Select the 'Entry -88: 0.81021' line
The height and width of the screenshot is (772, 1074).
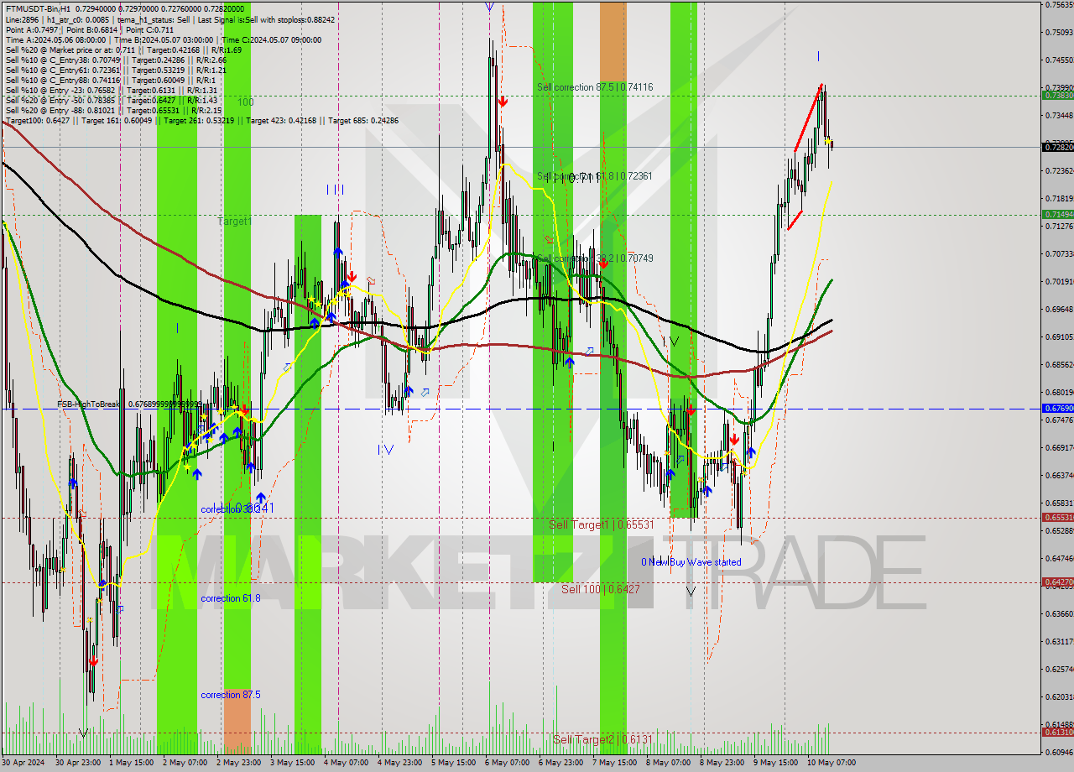coord(113,111)
